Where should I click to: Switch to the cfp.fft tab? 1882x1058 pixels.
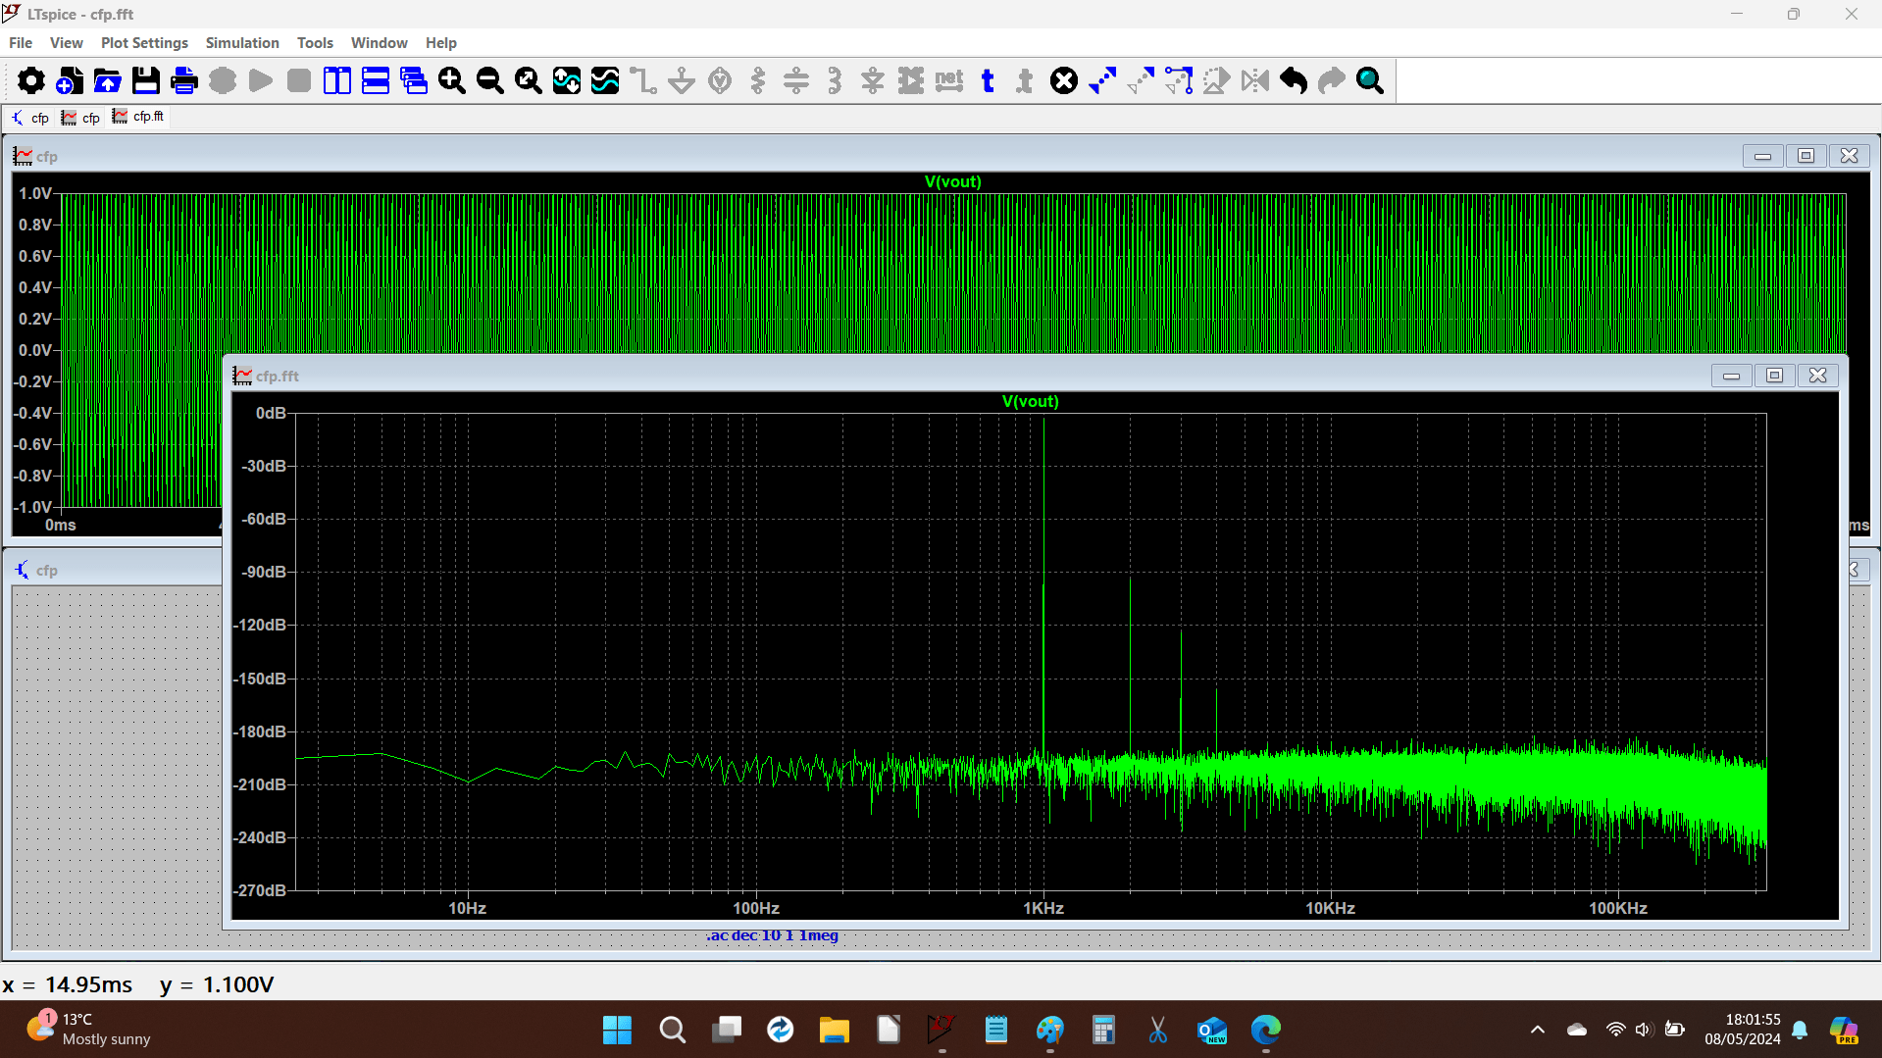(x=138, y=117)
